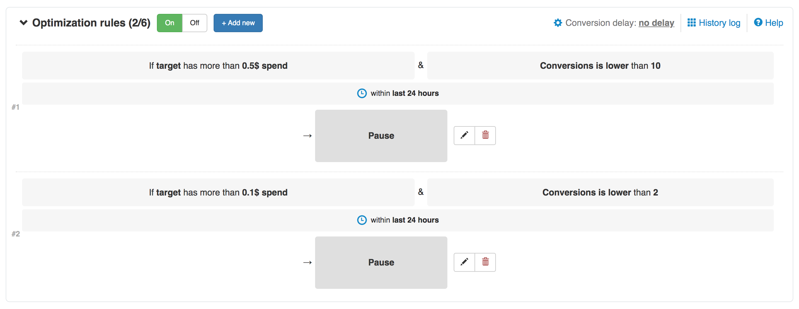Click the gear icon beside Conversion delay
The image size is (799, 309).
(x=558, y=23)
